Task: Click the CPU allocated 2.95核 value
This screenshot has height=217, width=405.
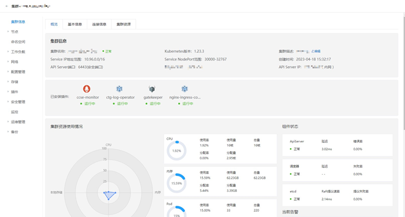Action: pyautogui.click(x=231, y=158)
